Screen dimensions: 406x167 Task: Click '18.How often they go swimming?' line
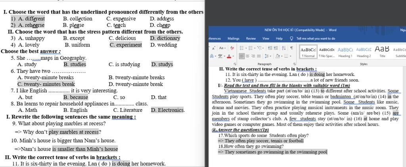[x=251, y=146]
